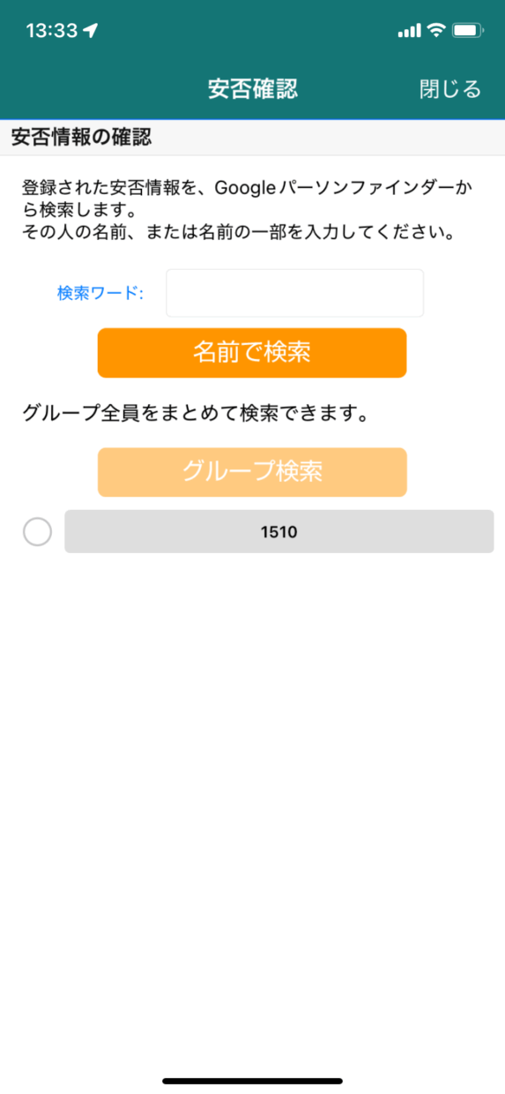Image resolution: width=505 pixels, height=1094 pixels.
Task: Tap the 検索ワード: label
Action: coord(100,293)
